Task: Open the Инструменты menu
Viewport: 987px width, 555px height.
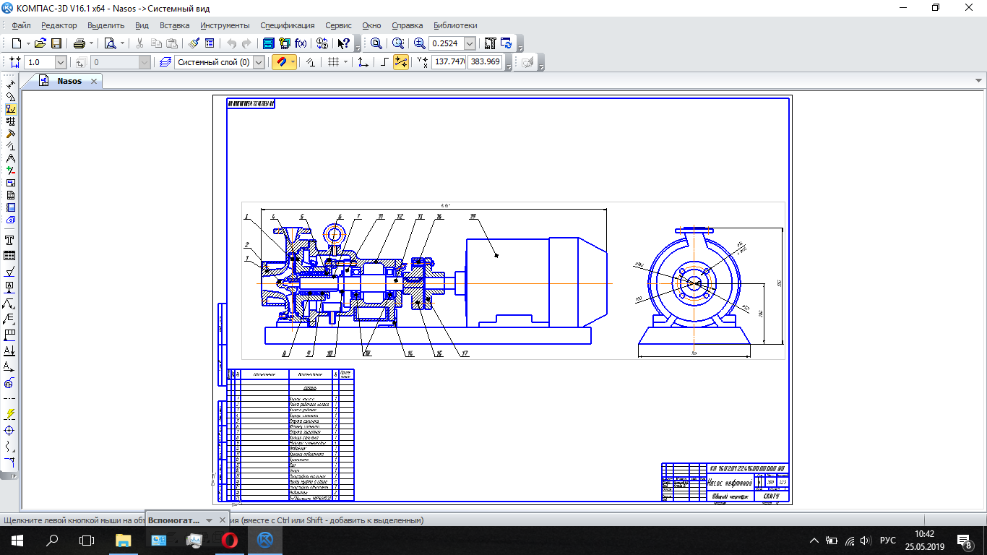Action: [x=225, y=25]
